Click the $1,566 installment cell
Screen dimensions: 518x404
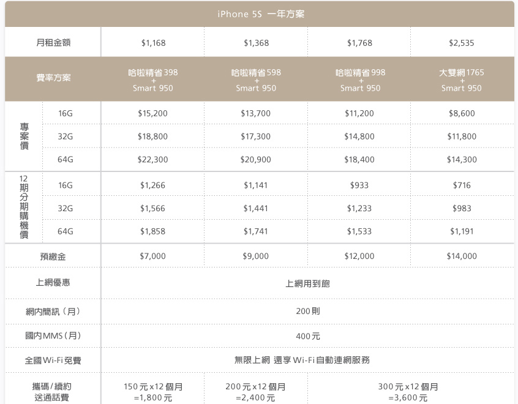tap(152, 209)
